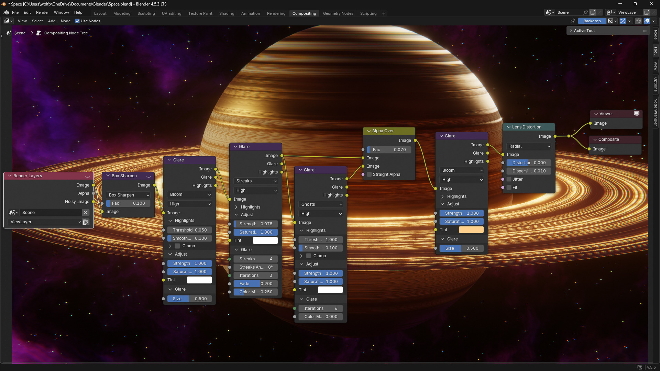Click the orange Tint color swatch
This screenshot has width=660, height=371.
[x=471, y=230]
